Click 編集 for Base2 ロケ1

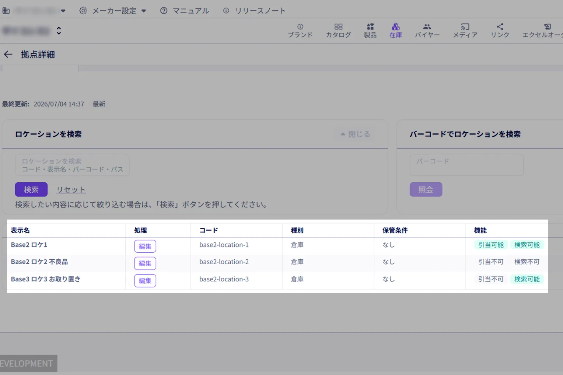145,246
